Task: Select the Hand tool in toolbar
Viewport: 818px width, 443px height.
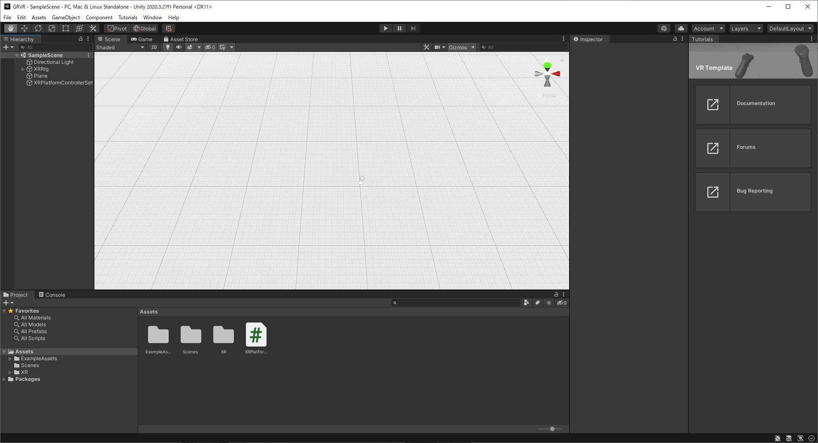Action: point(11,28)
